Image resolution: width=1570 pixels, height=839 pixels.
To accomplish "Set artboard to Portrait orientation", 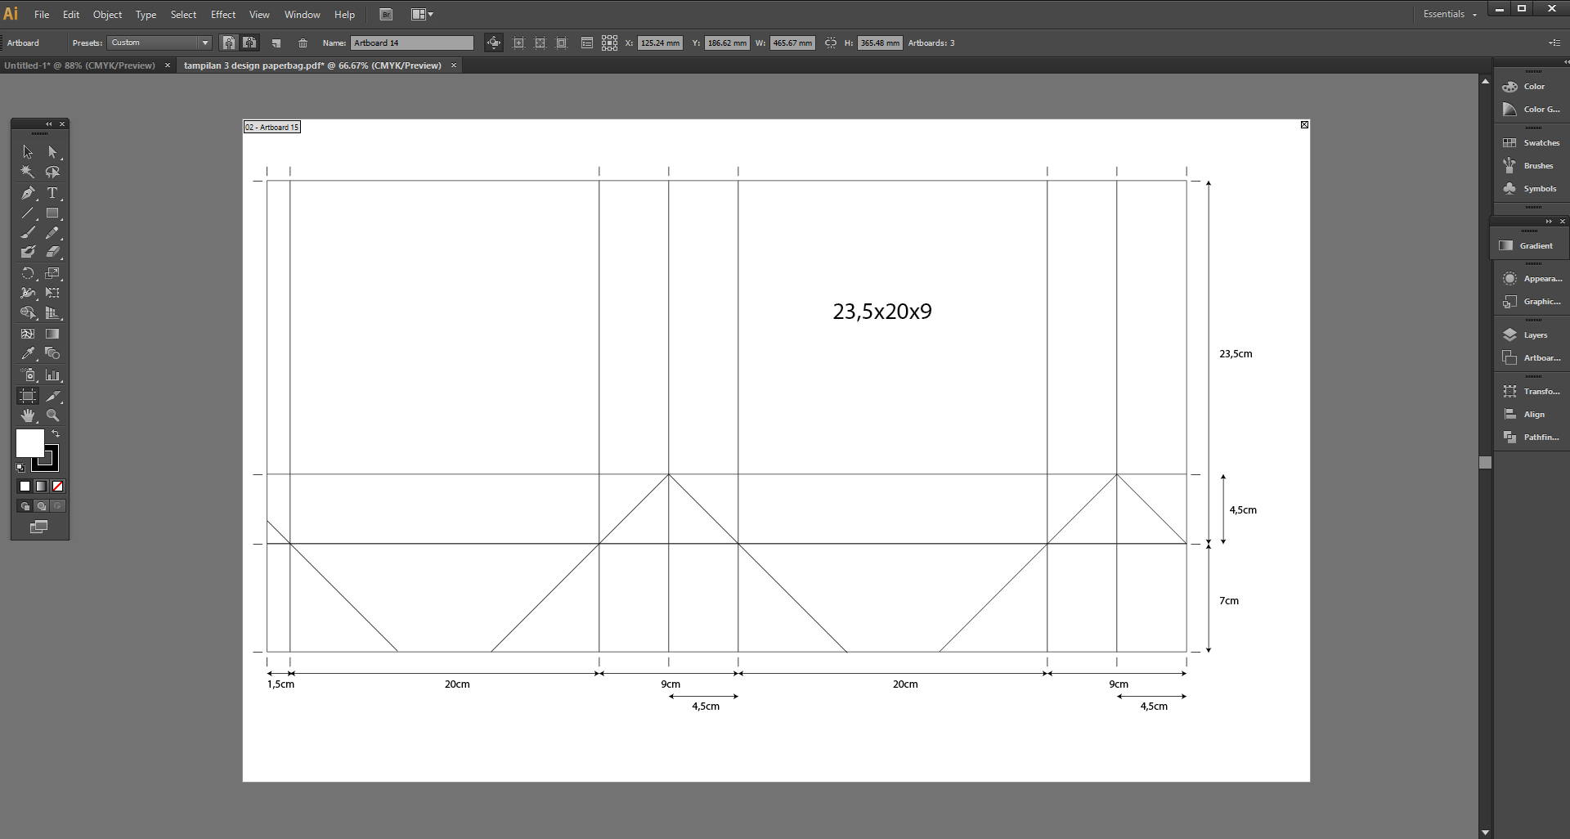I will click(x=229, y=43).
